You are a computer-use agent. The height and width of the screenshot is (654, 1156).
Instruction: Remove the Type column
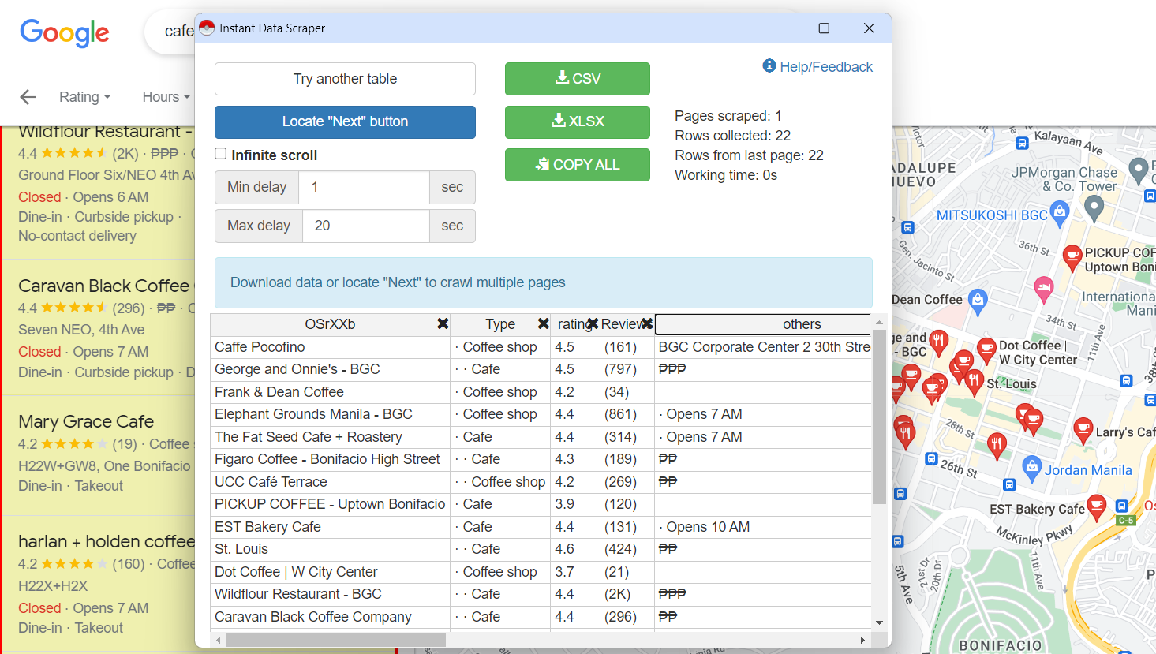pos(543,323)
